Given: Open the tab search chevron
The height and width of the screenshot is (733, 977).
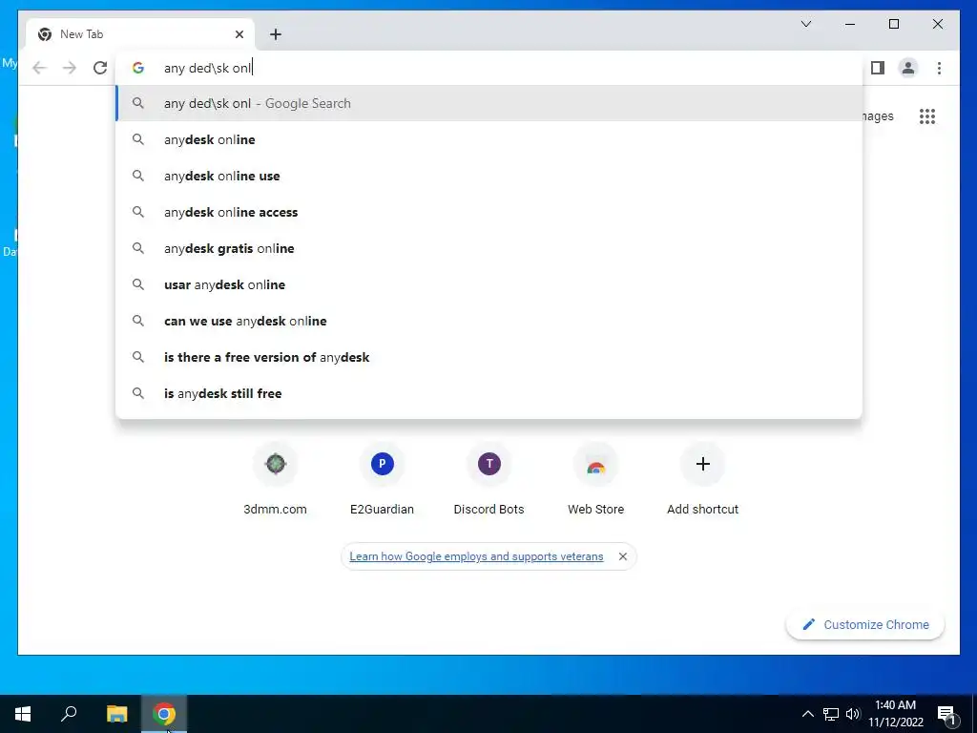Looking at the screenshot, I should pyautogui.click(x=805, y=24).
